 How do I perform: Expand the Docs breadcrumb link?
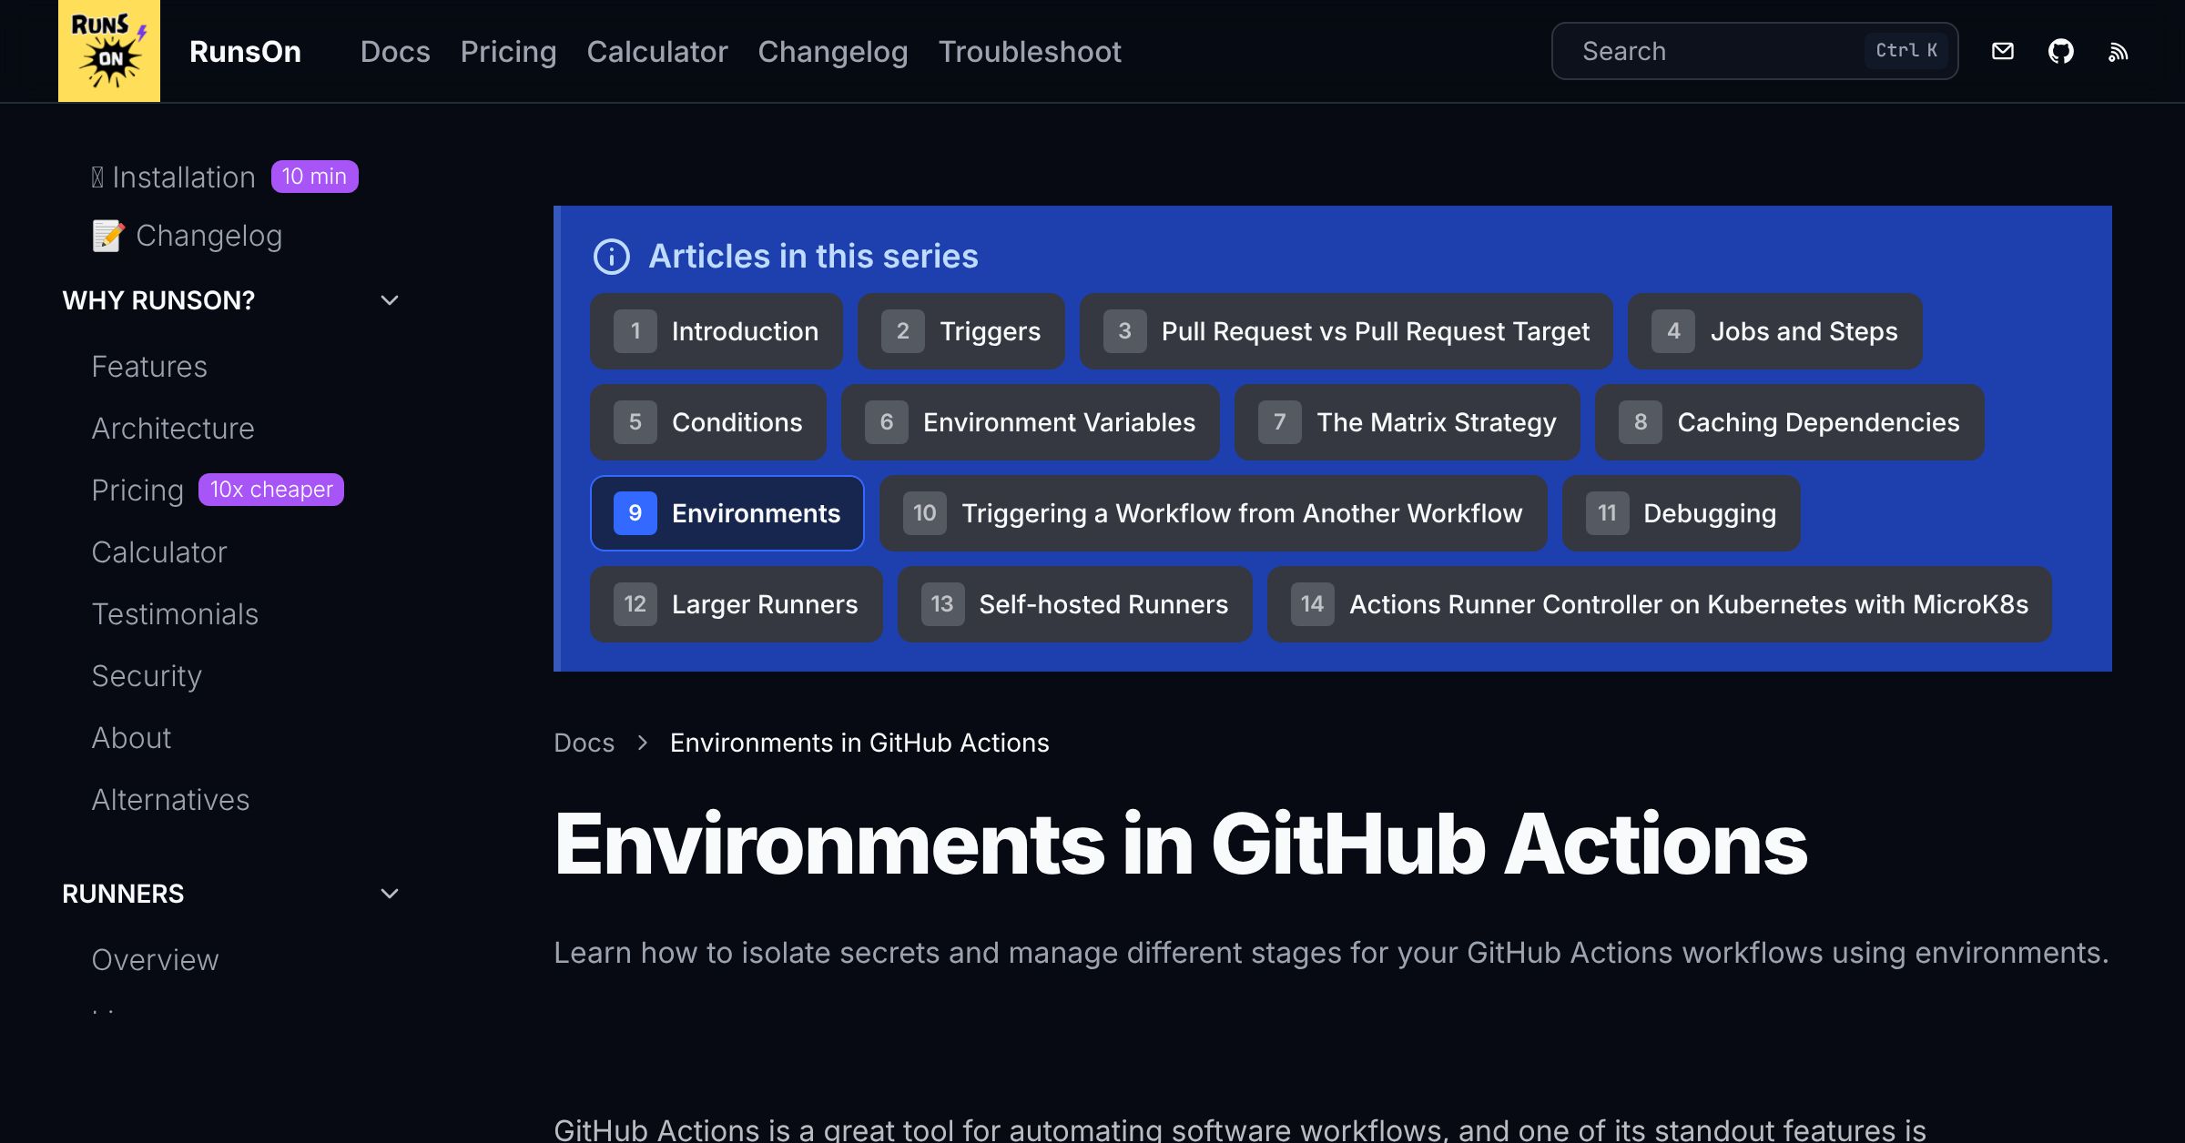584,743
